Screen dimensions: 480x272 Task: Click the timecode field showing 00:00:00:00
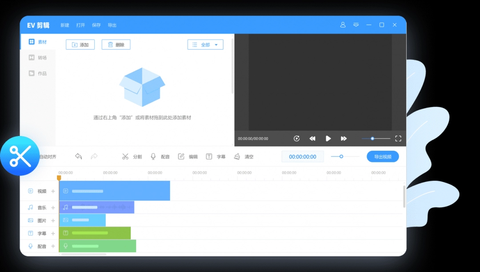(x=303, y=156)
